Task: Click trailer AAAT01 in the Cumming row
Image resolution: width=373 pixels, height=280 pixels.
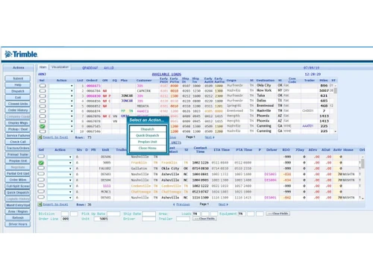Action: coord(307,126)
